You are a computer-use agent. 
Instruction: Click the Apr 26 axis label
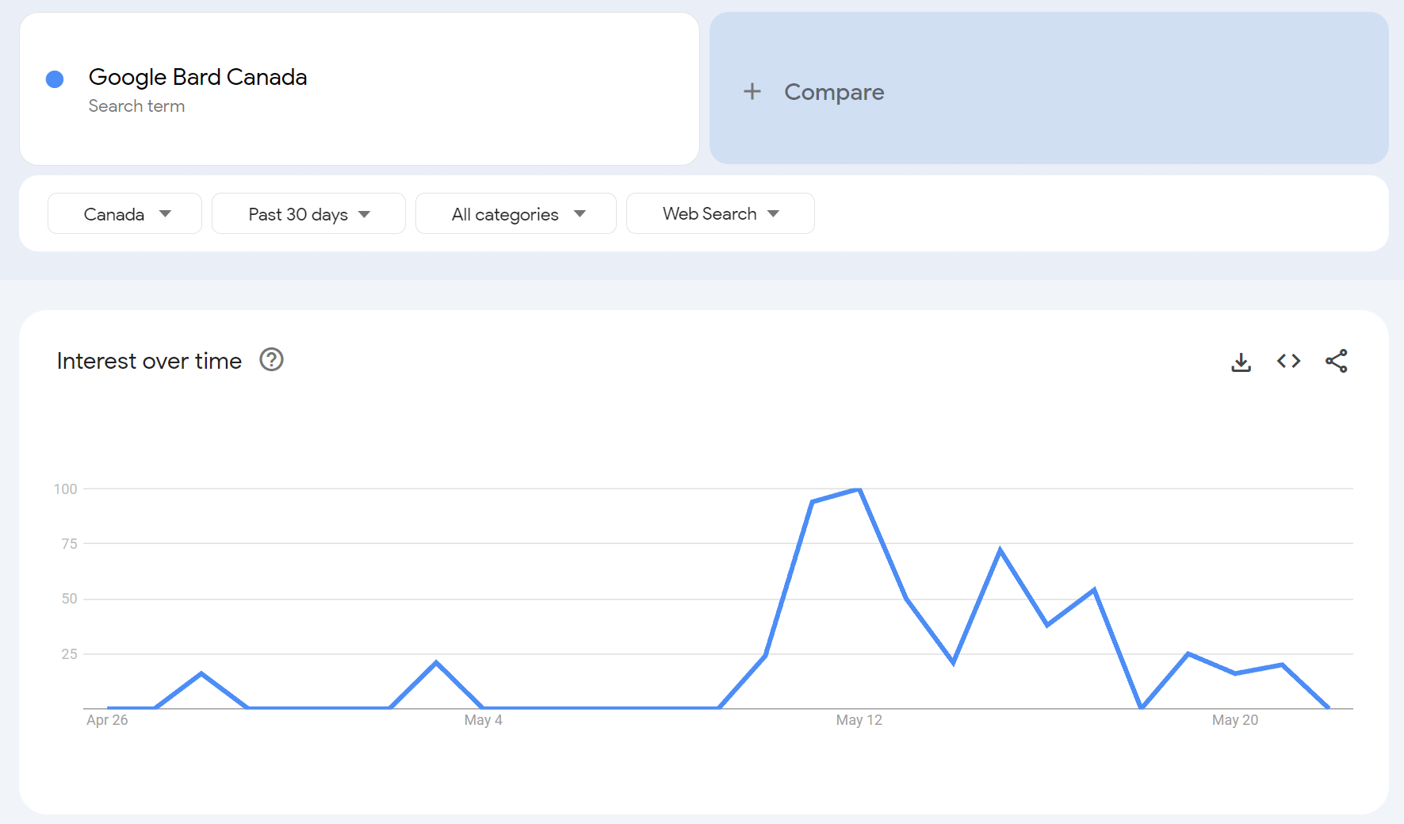click(x=107, y=720)
